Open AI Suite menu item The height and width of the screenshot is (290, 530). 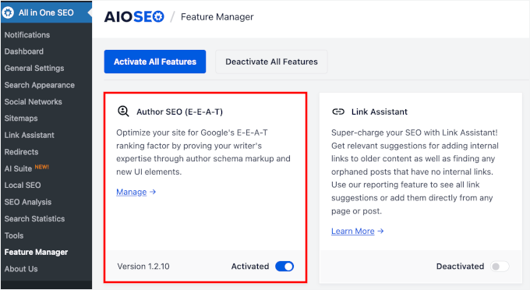click(18, 168)
